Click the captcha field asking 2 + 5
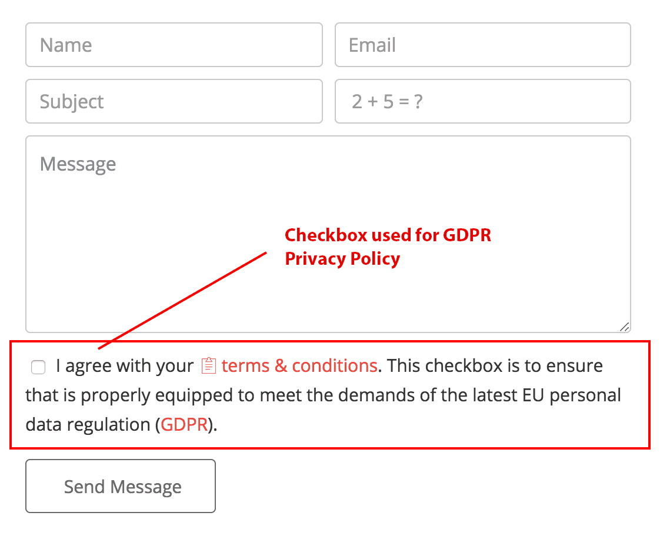660x539 pixels. [482, 101]
